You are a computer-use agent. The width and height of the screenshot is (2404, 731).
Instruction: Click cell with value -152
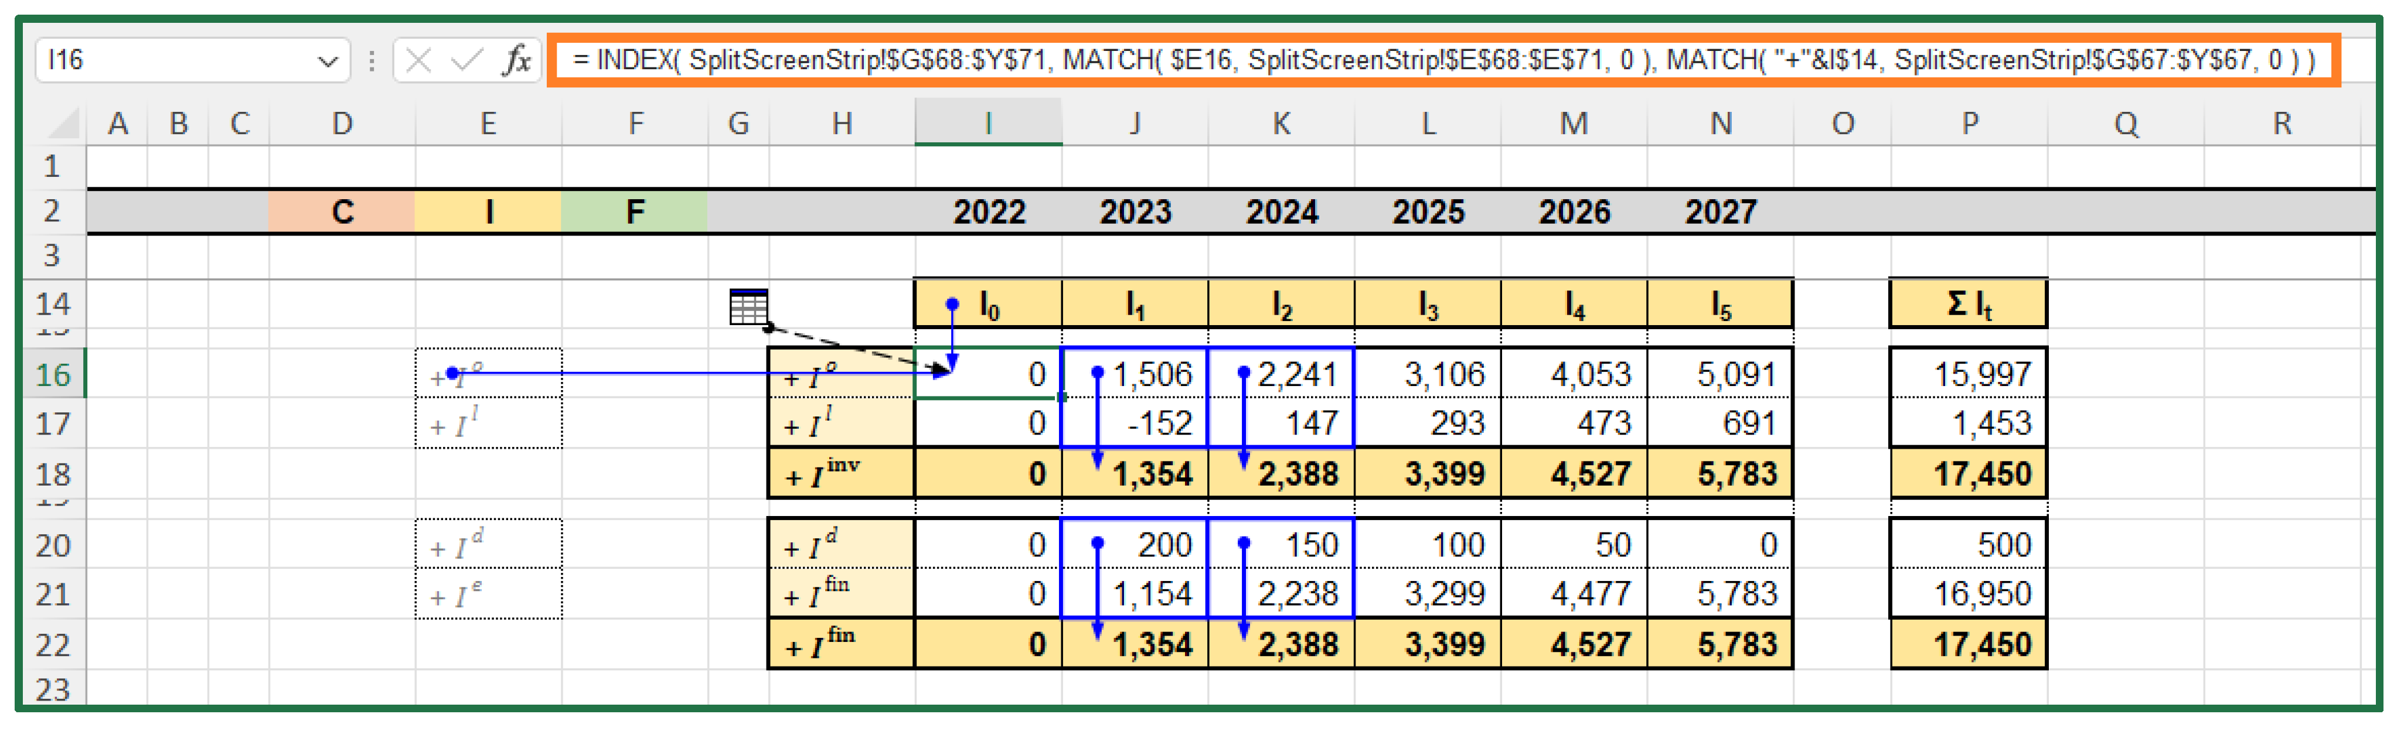point(1135,423)
